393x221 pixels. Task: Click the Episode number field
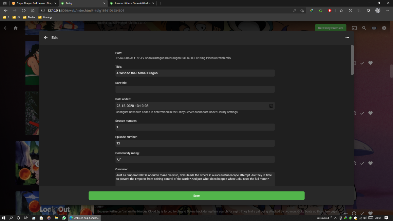pos(195,143)
